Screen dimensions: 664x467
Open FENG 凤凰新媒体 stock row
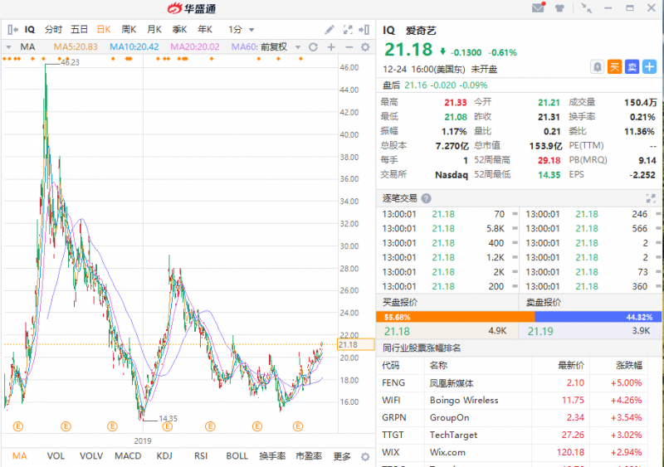coord(512,382)
